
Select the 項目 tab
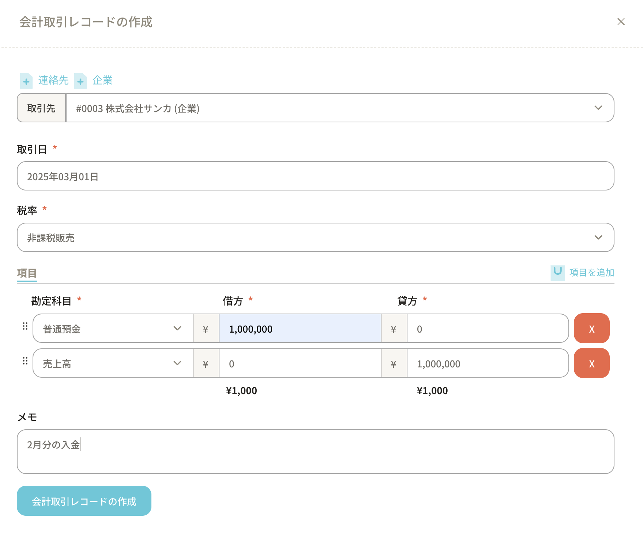(27, 273)
